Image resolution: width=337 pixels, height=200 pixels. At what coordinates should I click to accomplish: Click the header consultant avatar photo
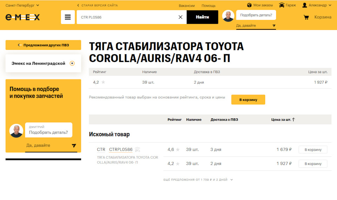[228, 16]
